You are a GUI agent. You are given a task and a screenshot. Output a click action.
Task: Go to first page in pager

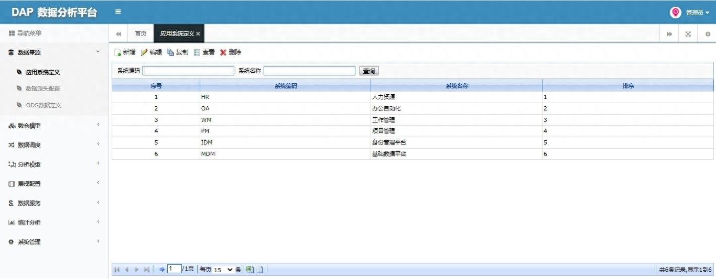point(117,270)
